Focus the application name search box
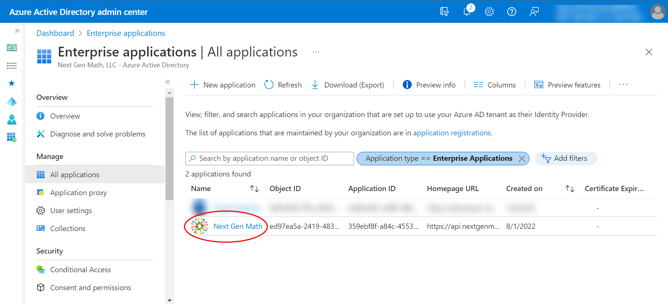Screen dimensions: 668x304 click(x=270, y=159)
